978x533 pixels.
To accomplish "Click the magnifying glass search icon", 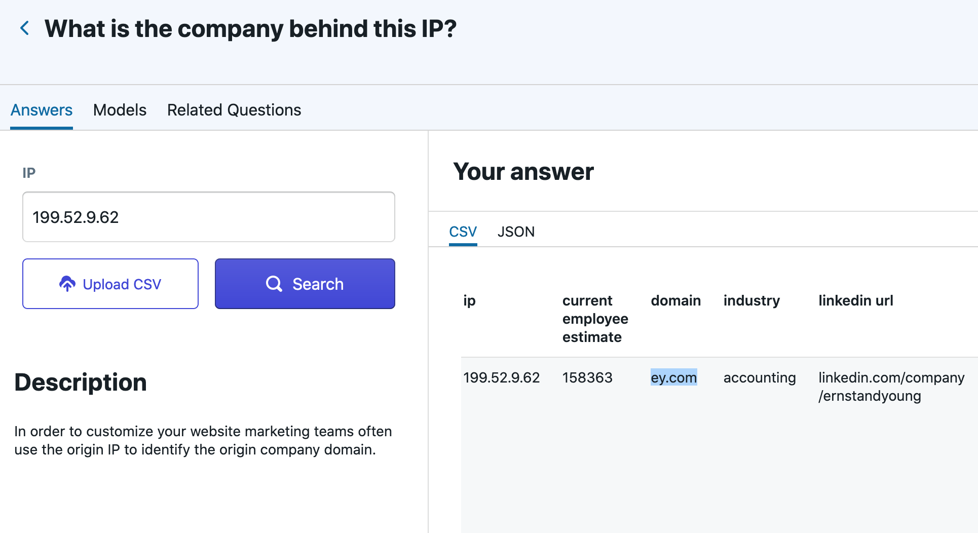I will point(274,284).
